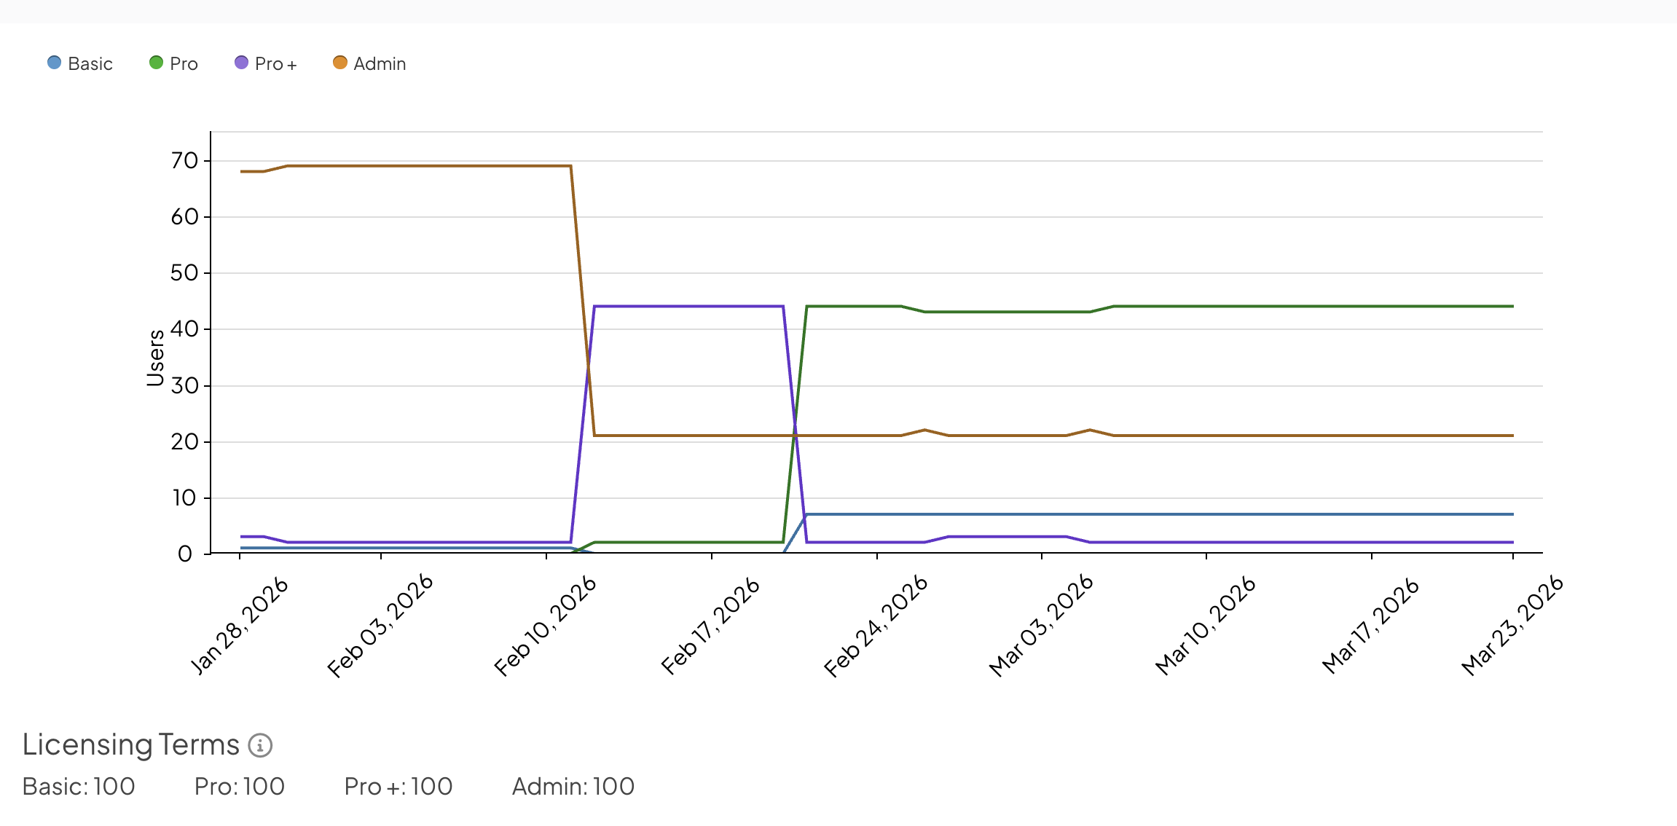Image resolution: width=1677 pixels, height=826 pixels.
Task: Click the Licensing Terms info icon
Action: (x=260, y=745)
